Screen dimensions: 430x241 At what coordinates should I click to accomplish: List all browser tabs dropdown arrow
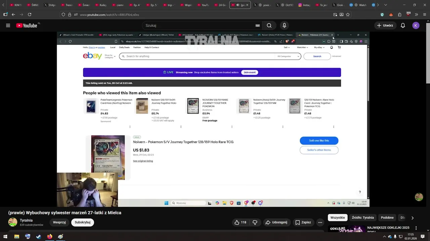pyautogui.click(x=385, y=5)
